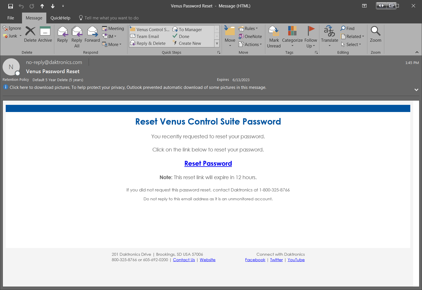Viewport: 422px width, 290px height.
Task: Collapse the ribbon
Action: coord(417,52)
